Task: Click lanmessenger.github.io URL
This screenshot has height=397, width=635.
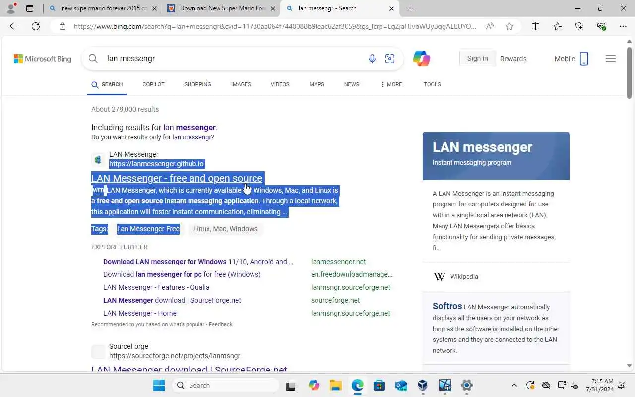Action: 156,164
